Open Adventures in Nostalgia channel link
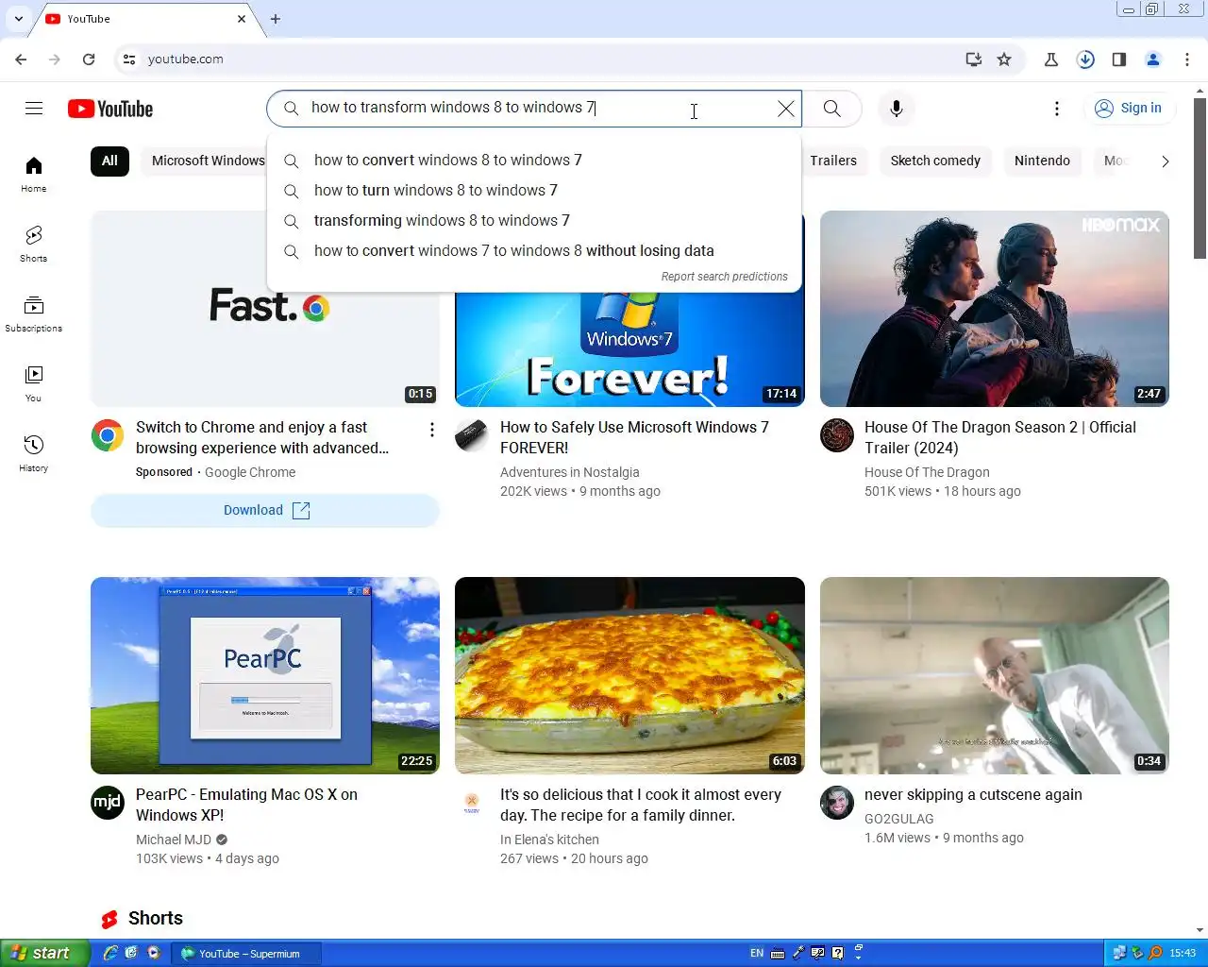This screenshot has height=967, width=1208. (x=569, y=472)
